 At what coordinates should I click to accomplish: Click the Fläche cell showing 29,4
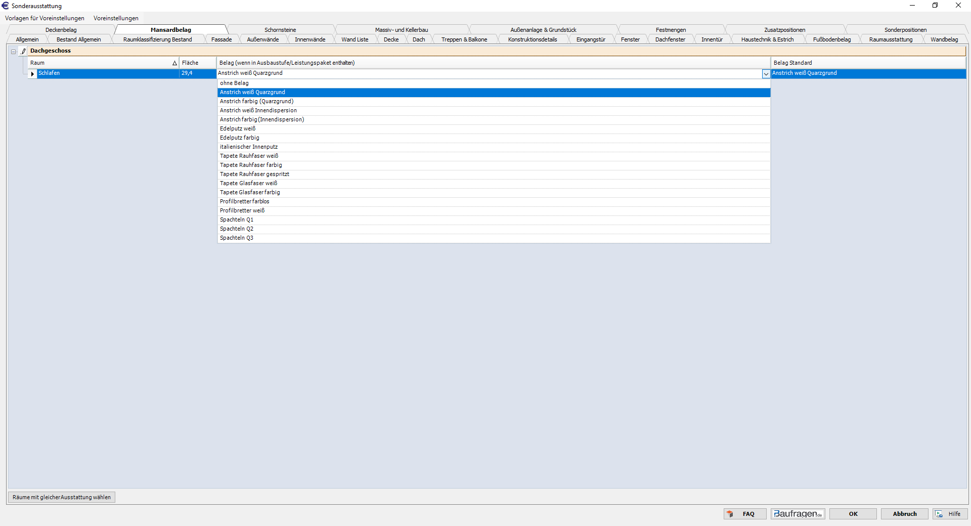197,73
